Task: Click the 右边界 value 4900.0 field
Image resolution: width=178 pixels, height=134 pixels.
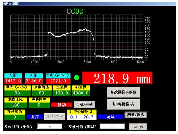Action: pos(81,93)
